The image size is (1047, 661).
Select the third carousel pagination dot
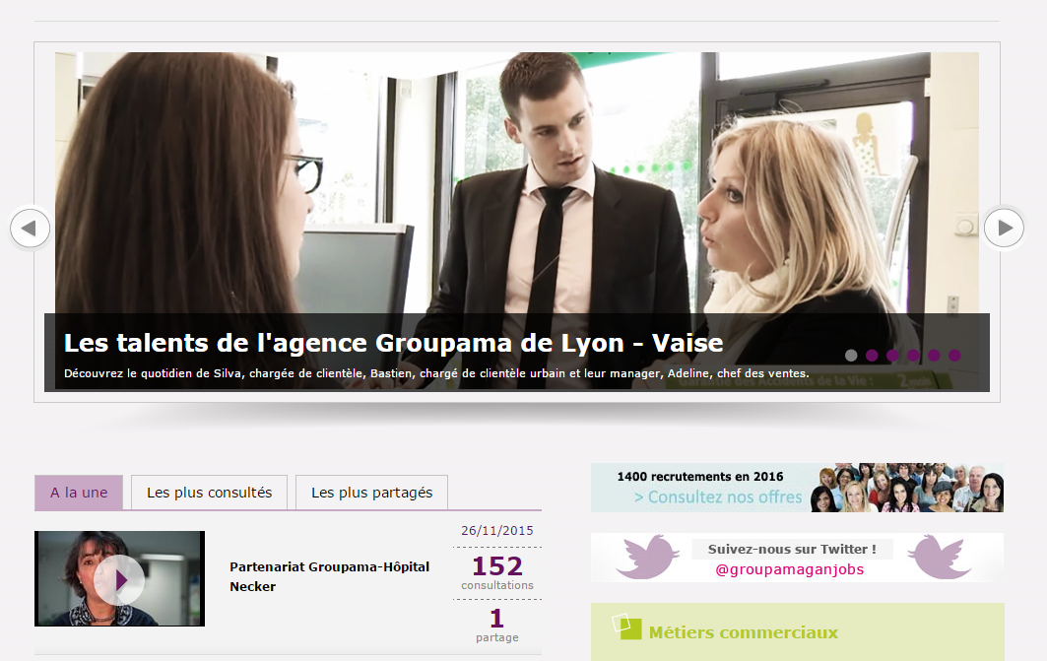892,356
